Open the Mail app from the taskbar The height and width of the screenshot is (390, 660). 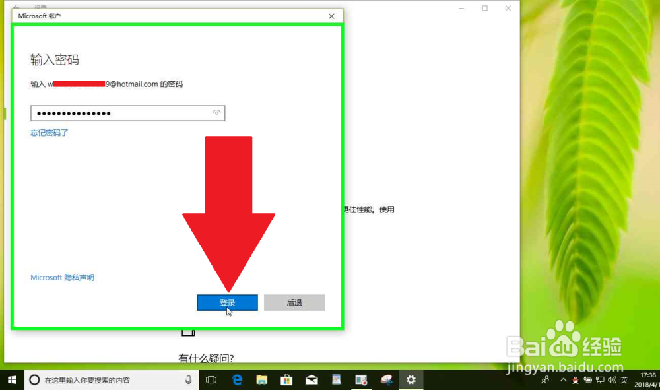click(x=311, y=379)
